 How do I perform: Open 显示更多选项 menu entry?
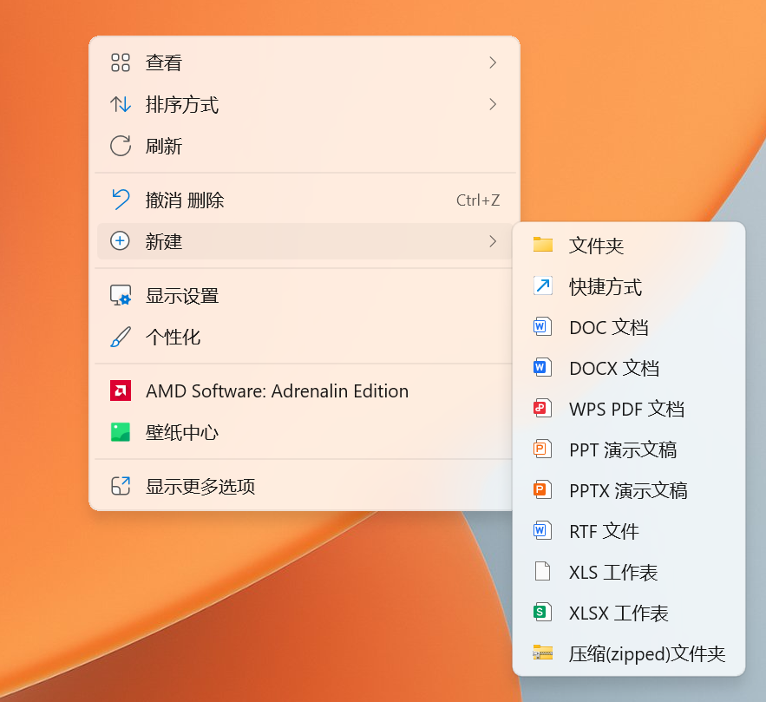pos(200,486)
